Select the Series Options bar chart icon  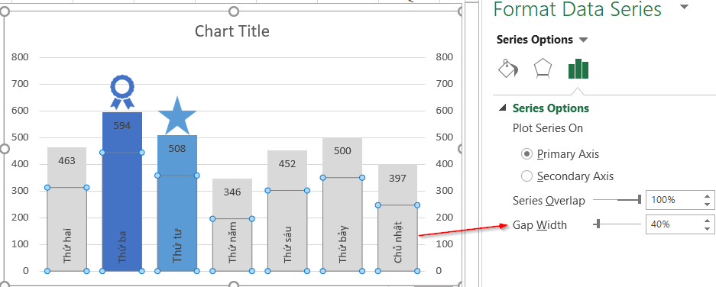[578, 69]
